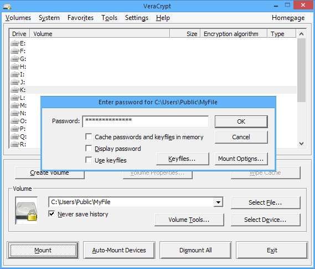Open the System menu
This screenshot has height=269, width=315.
point(49,18)
